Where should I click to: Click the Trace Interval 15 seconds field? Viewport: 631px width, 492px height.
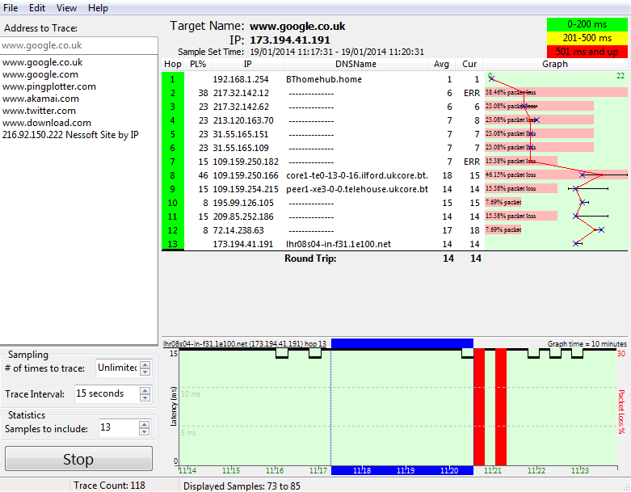107,393
